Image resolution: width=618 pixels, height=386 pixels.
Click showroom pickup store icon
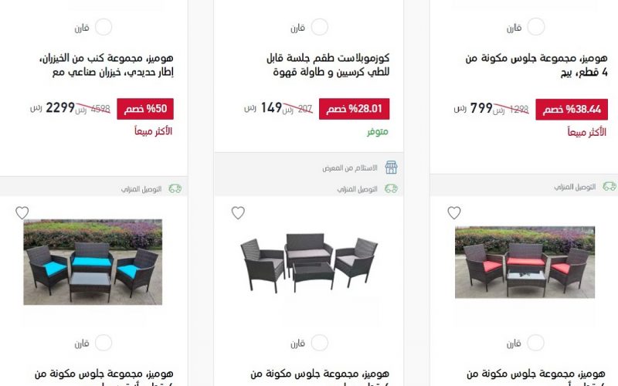[x=391, y=168]
